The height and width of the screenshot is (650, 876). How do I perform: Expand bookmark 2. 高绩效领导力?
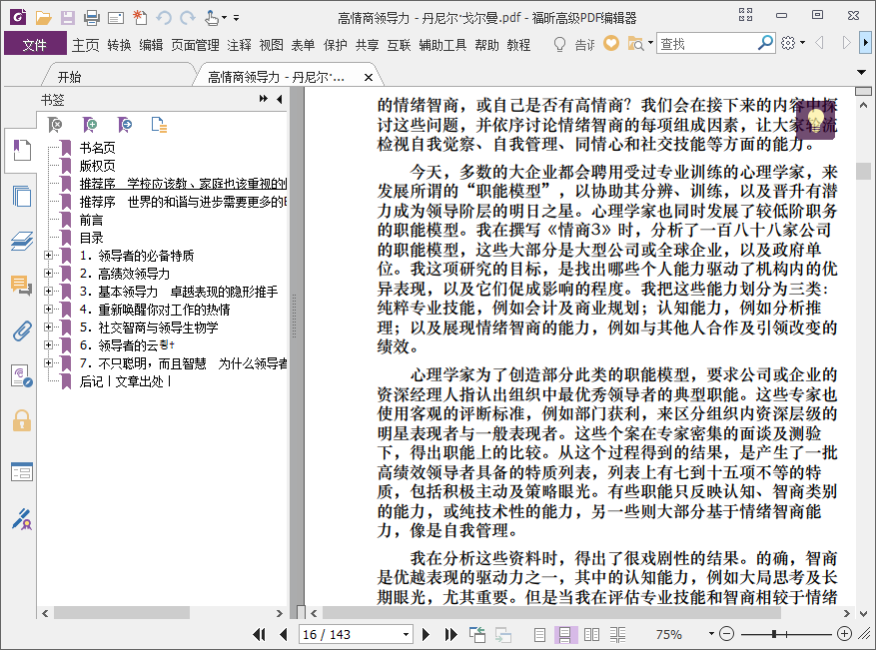point(49,273)
